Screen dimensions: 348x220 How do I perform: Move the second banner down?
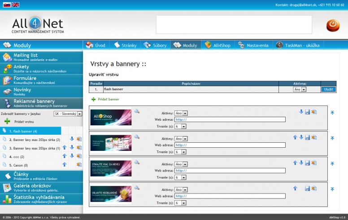[301, 137]
